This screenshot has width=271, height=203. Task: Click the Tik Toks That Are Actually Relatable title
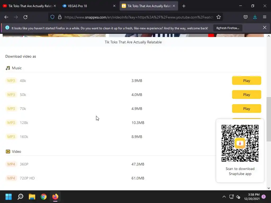133,42
